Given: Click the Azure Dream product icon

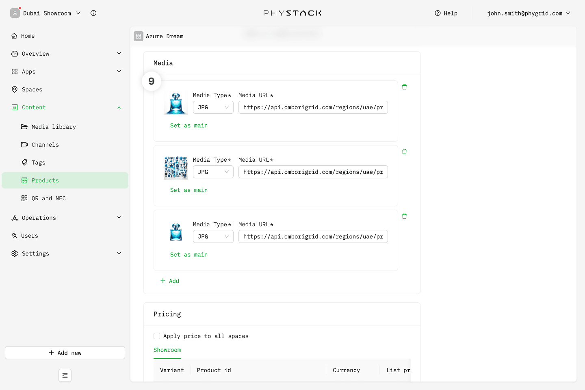Looking at the screenshot, I should [x=139, y=36].
